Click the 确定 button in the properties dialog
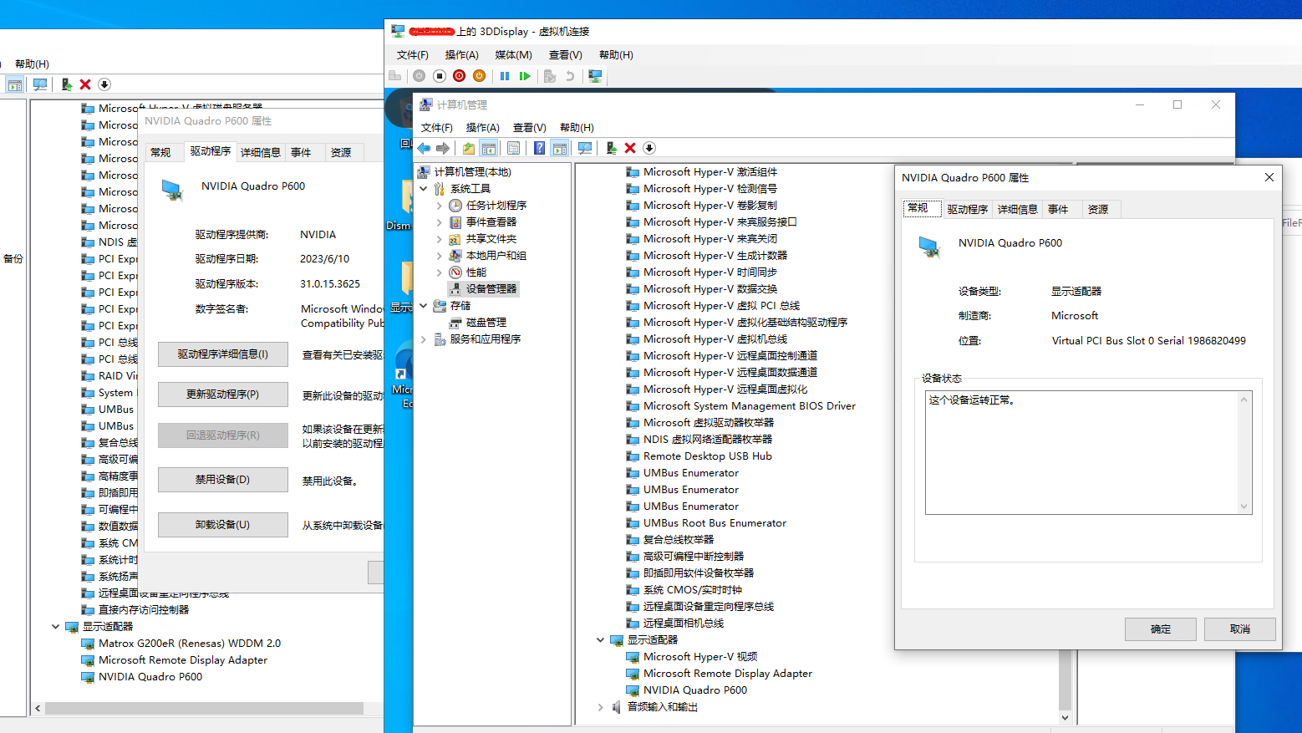 pyautogui.click(x=1160, y=629)
